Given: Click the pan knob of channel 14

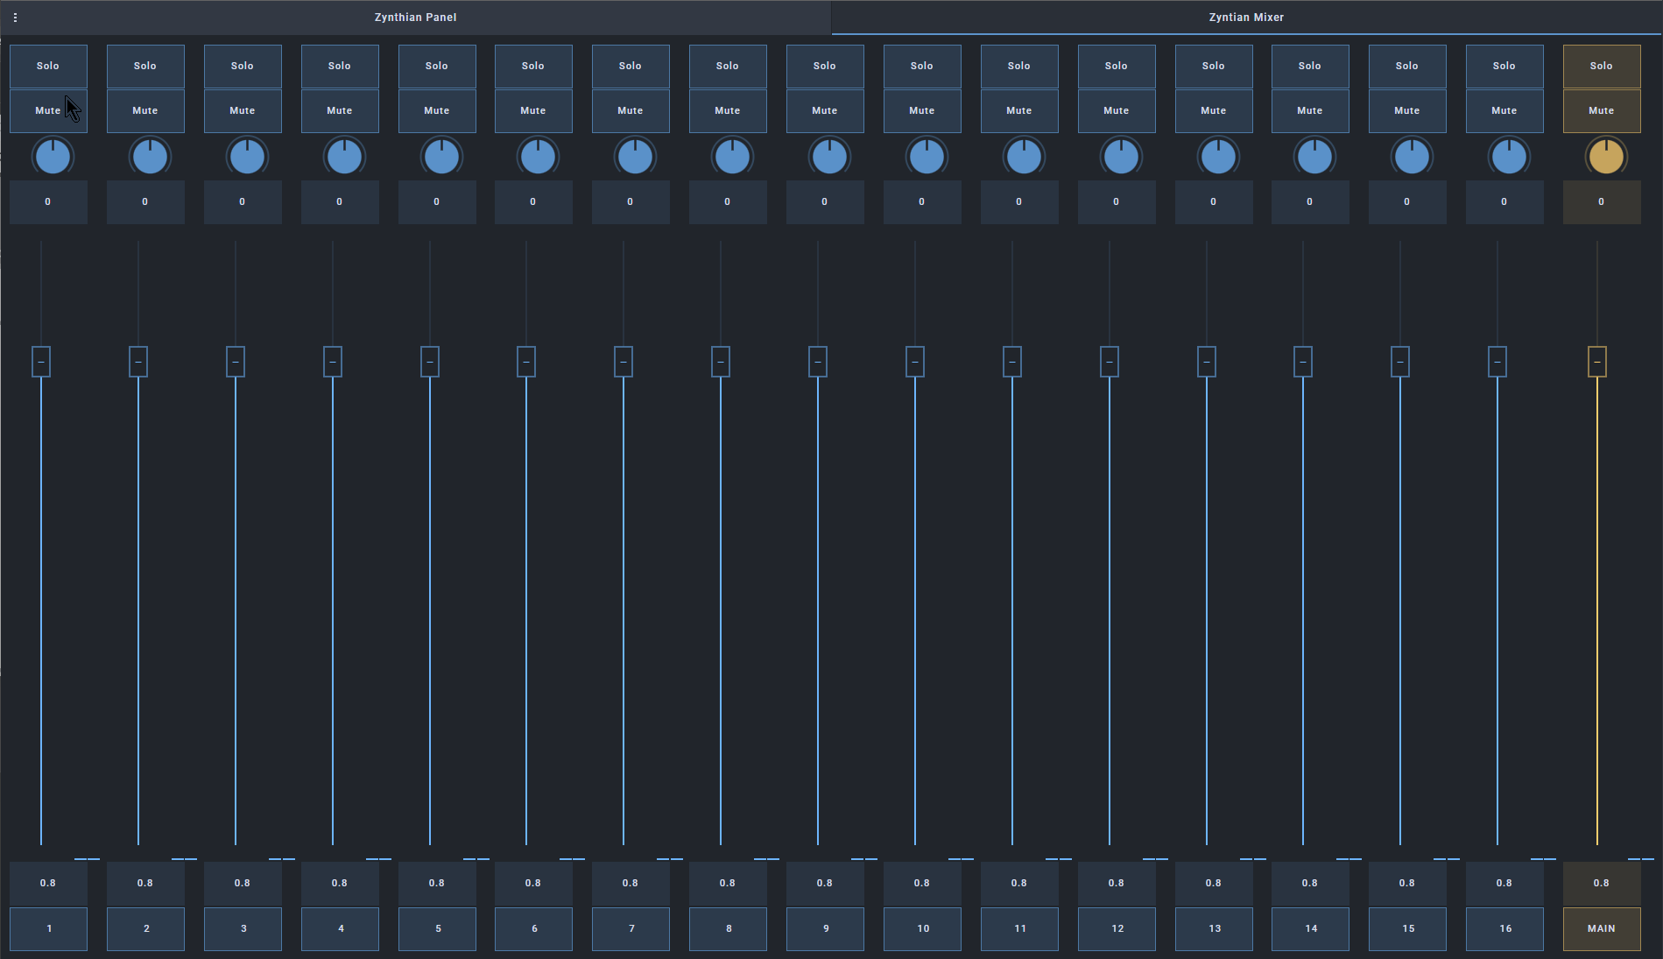Looking at the screenshot, I should tap(1314, 158).
